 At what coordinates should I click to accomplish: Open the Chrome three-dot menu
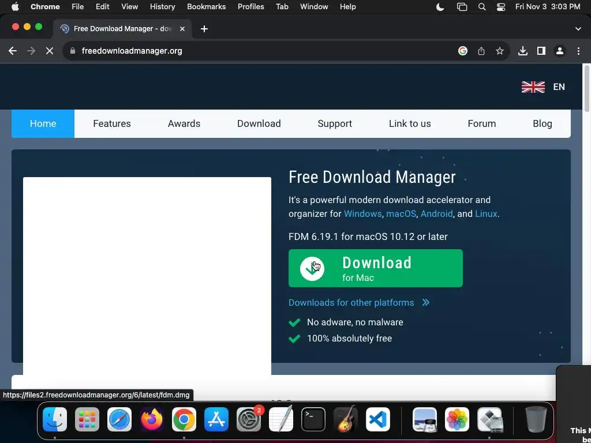click(x=578, y=51)
